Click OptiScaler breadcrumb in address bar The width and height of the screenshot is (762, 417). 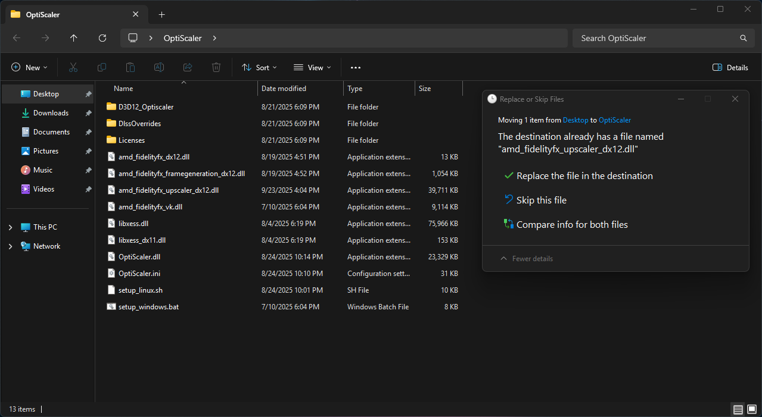pyautogui.click(x=183, y=38)
